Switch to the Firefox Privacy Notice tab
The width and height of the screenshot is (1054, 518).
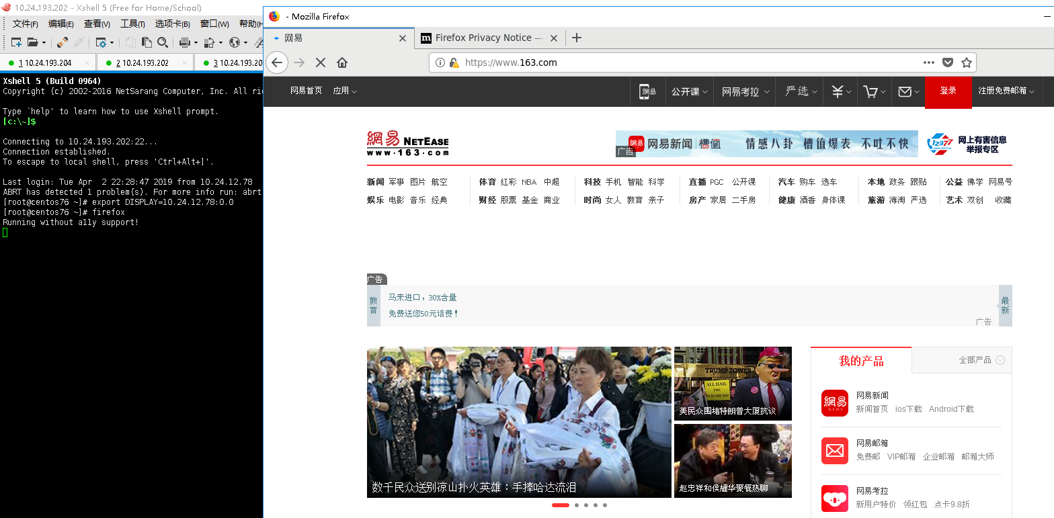(x=489, y=38)
